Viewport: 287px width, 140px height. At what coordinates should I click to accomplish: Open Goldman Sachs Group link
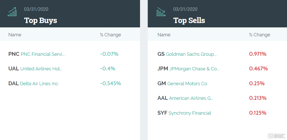[191, 54]
